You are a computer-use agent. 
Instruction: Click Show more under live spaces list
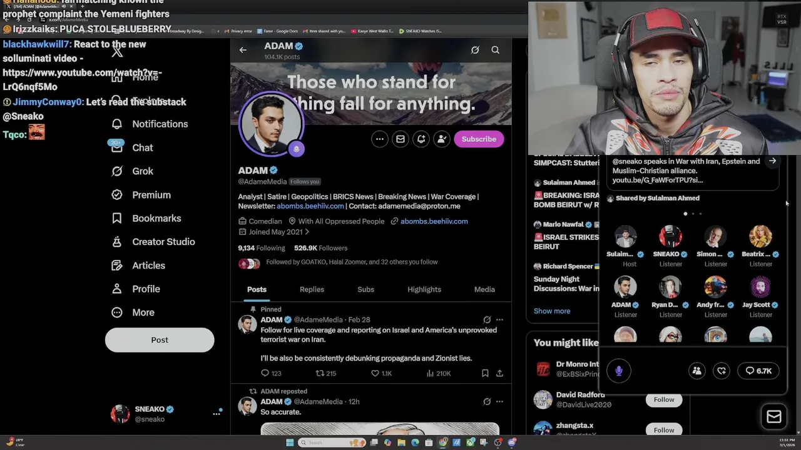(552, 311)
